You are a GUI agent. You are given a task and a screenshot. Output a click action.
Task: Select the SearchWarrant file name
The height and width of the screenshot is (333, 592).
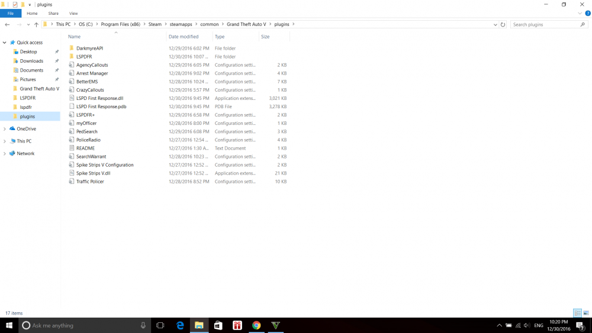click(91, 157)
